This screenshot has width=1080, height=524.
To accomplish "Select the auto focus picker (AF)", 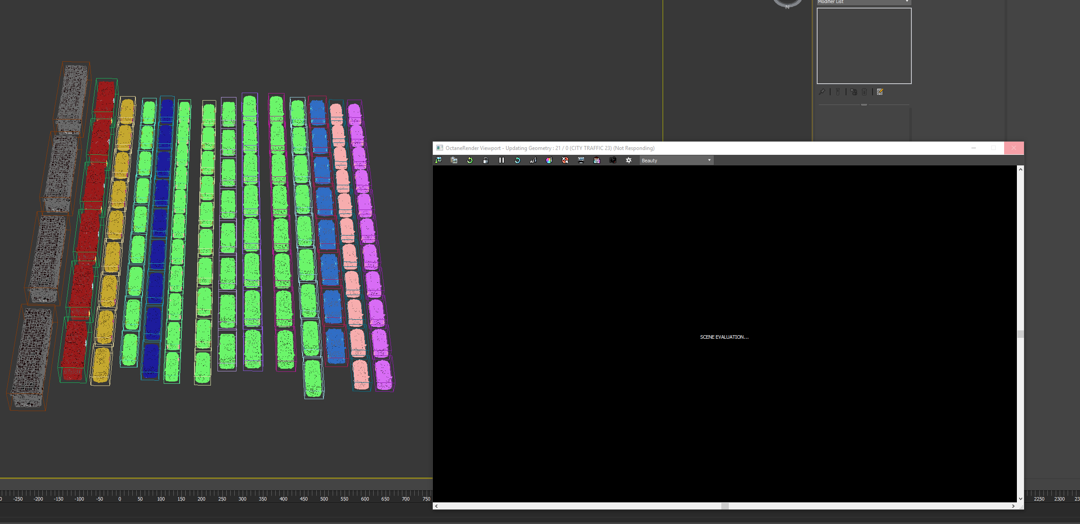I will coord(533,160).
